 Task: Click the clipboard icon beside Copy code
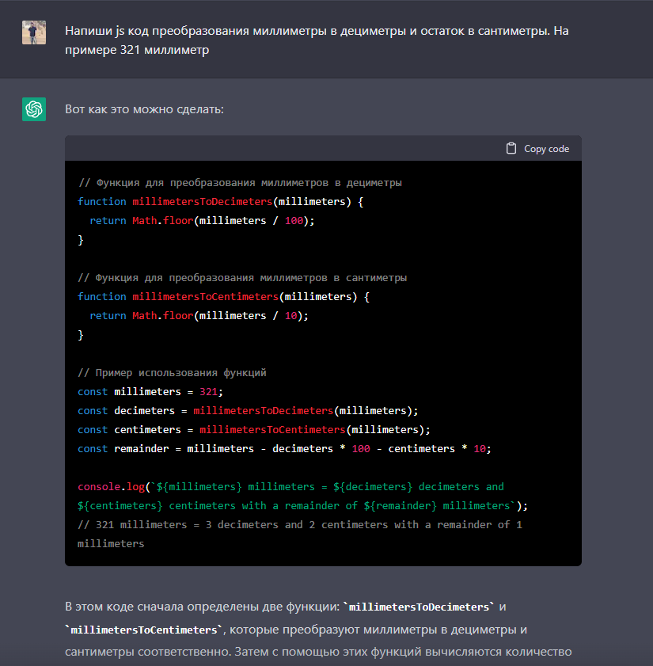511,148
